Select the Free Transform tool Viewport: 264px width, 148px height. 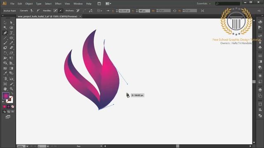(x=11, y=58)
